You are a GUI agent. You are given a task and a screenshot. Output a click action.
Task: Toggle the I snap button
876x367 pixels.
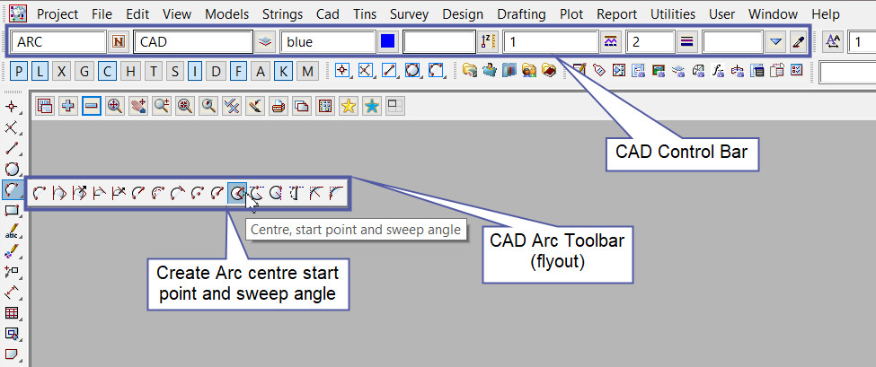point(195,71)
